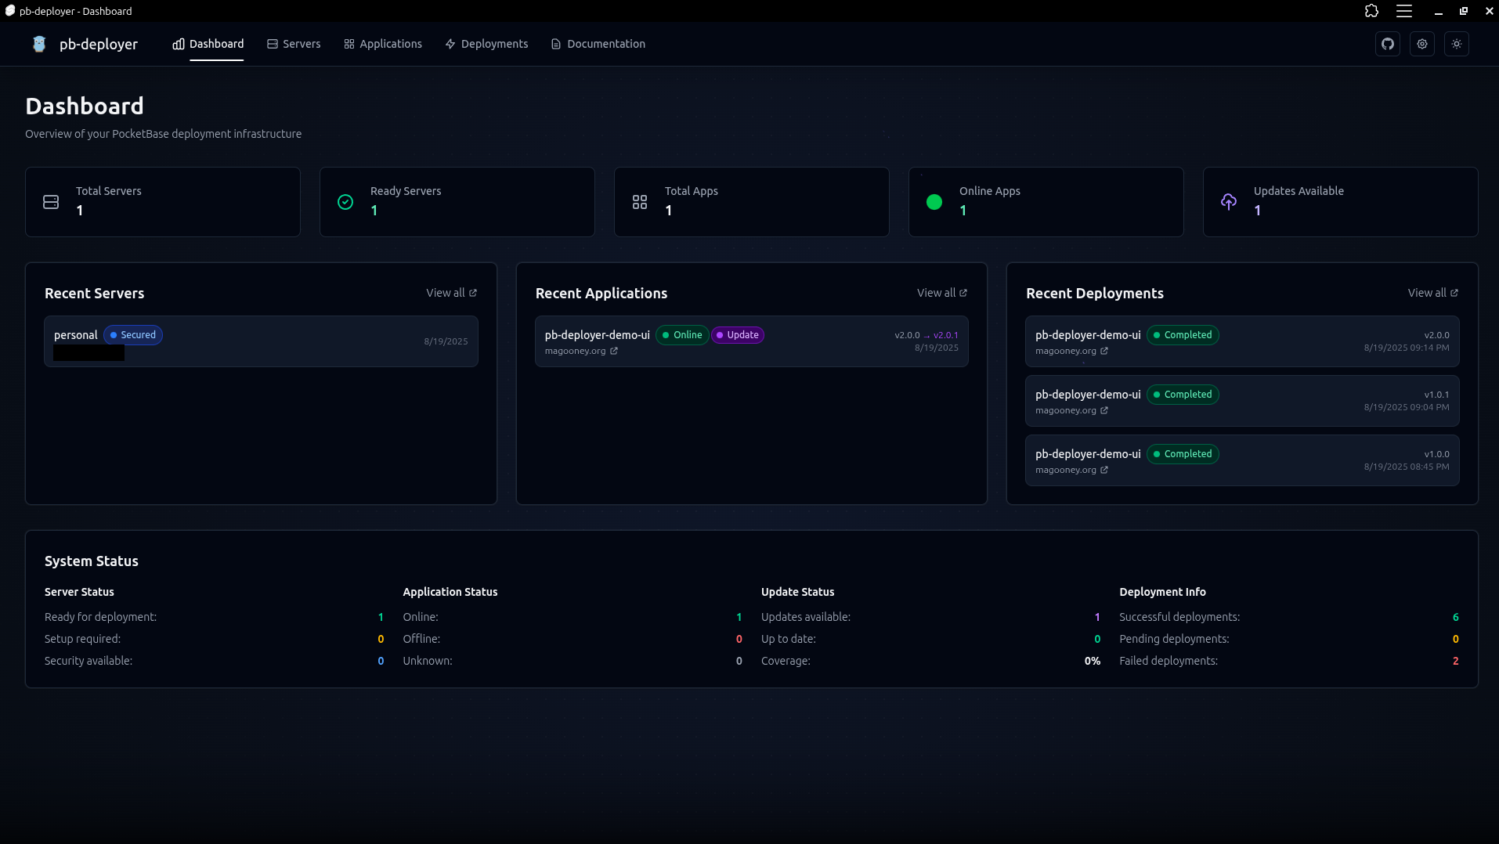1499x844 pixels.
Task: Click the Online Apps green dot icon
Action: point(934,202)
